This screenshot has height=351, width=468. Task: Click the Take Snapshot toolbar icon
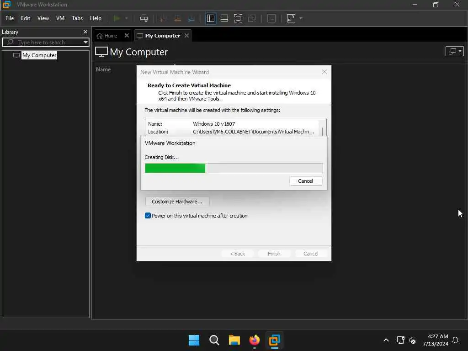click(x=163, y=18)
